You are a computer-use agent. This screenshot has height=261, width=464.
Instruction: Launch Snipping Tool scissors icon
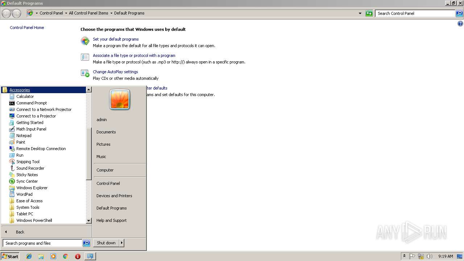click(12, 162)
